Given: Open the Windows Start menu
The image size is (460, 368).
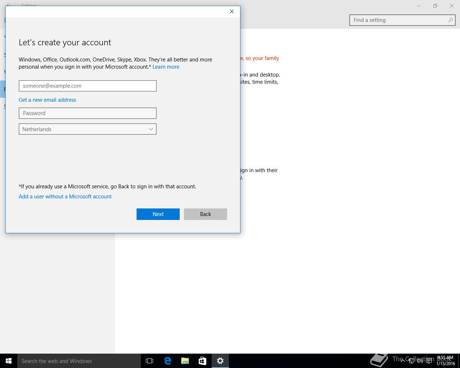Looking at the screenshot, I should [9, 361].
